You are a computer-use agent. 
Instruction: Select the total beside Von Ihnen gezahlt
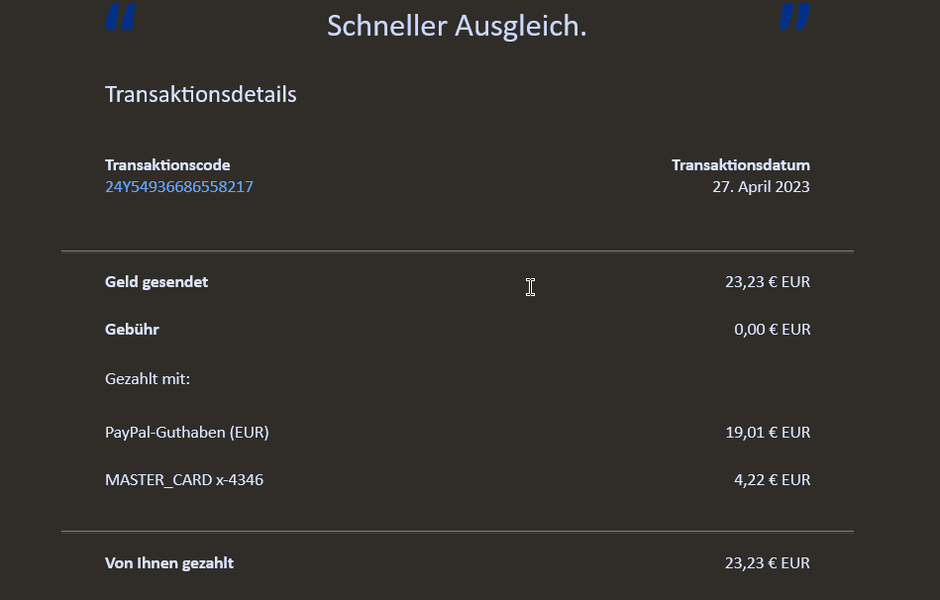coord(768,563)
